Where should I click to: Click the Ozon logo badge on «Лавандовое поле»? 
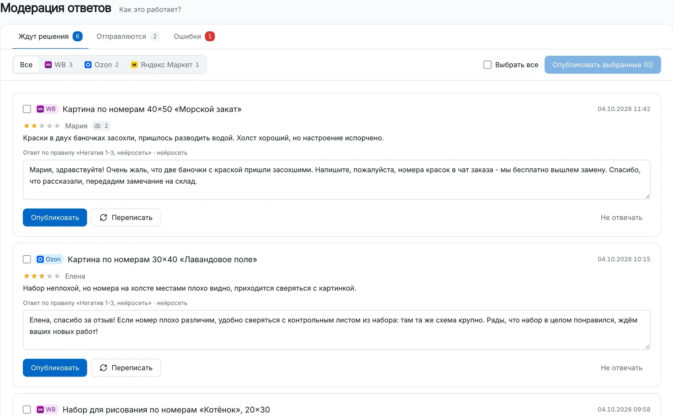[x=49, y=259]
